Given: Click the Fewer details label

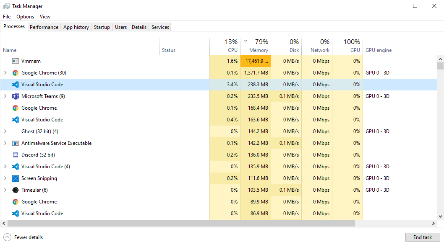Looking at the screenshot, I should [29, 237].
